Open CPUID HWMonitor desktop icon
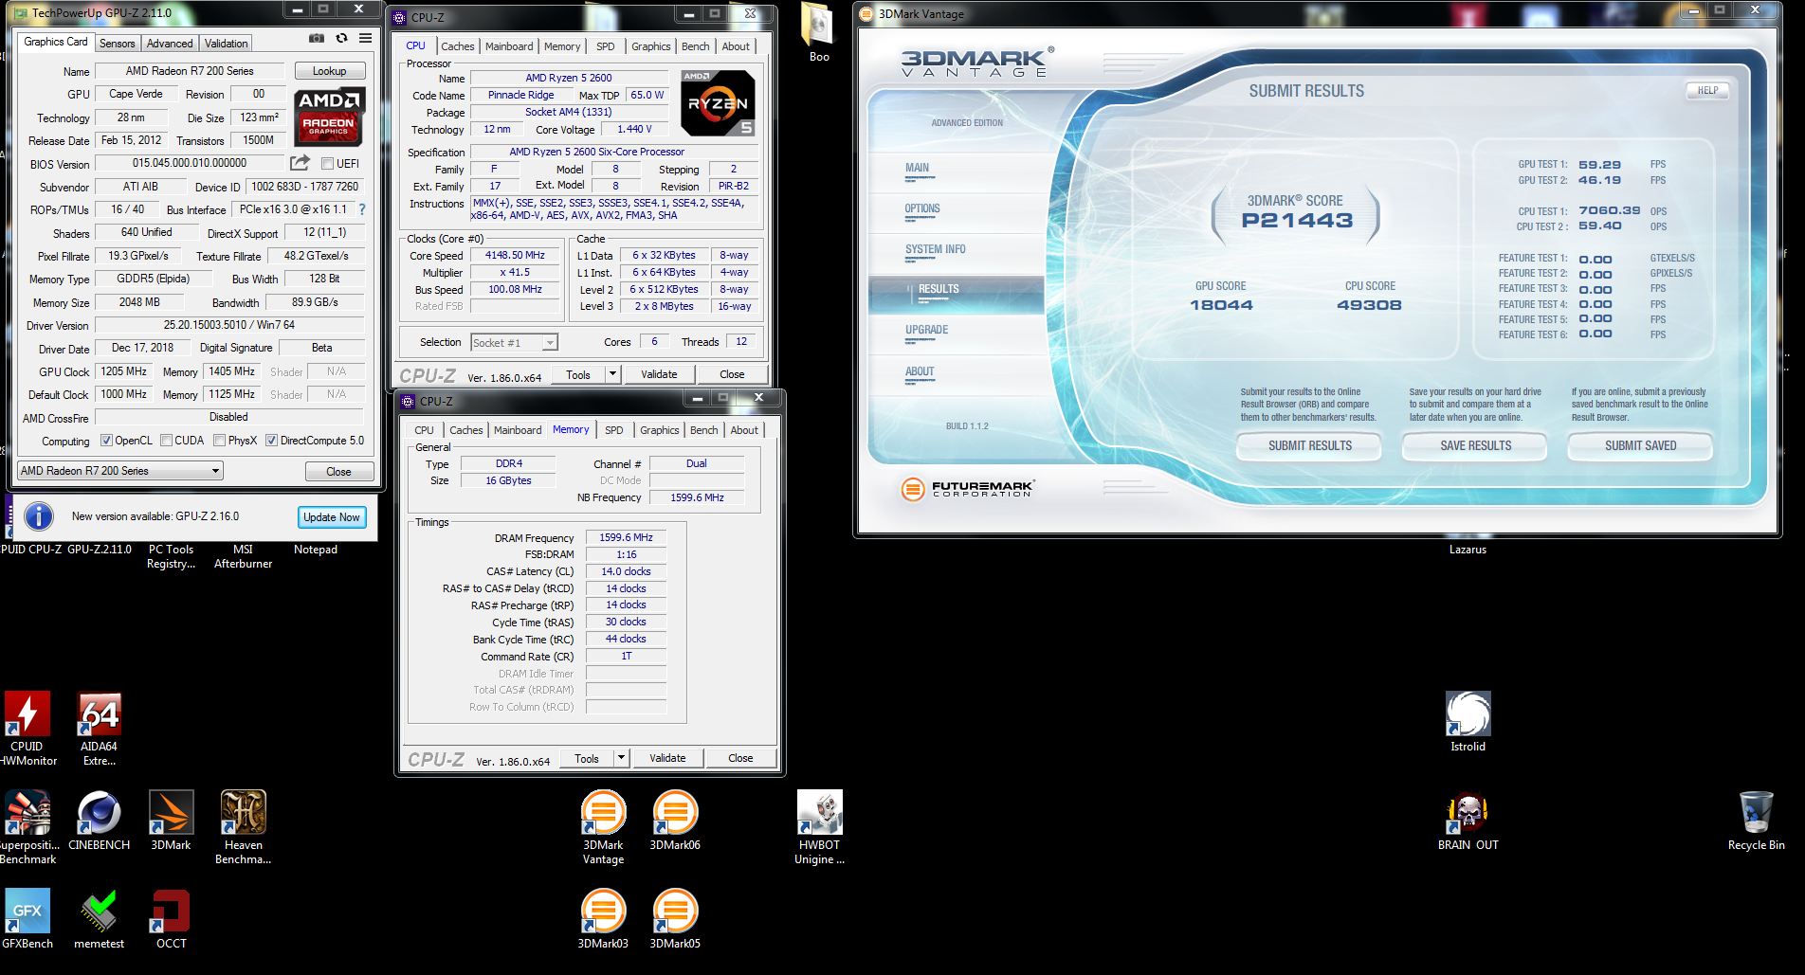This screenshot has height=975, width=1805. [27, 729]
